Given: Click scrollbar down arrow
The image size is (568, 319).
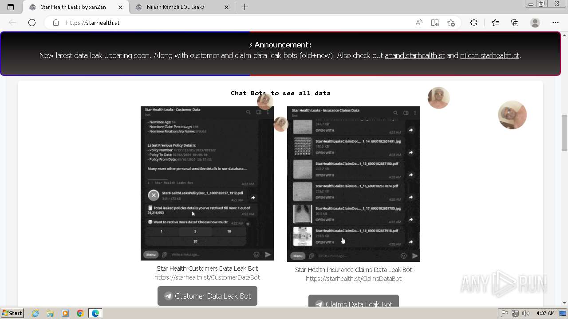Looking at the screenshot, I should pos(564,303).
